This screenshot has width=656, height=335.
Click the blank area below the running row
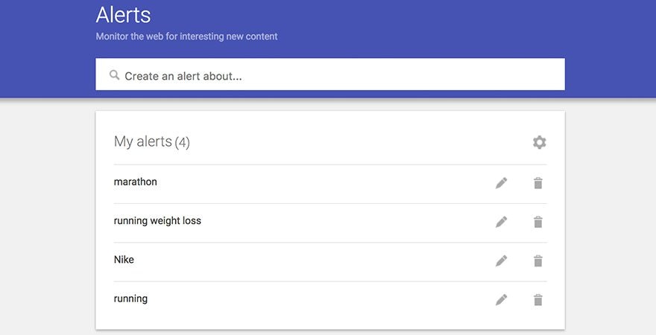coord(328,320)
